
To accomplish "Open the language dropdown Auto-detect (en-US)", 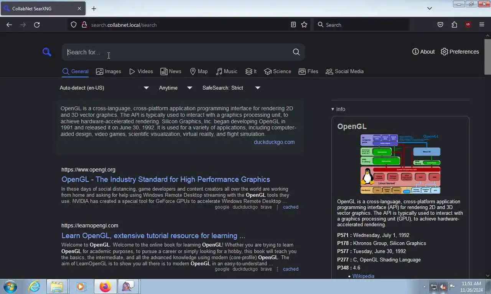I will [104, 88].
